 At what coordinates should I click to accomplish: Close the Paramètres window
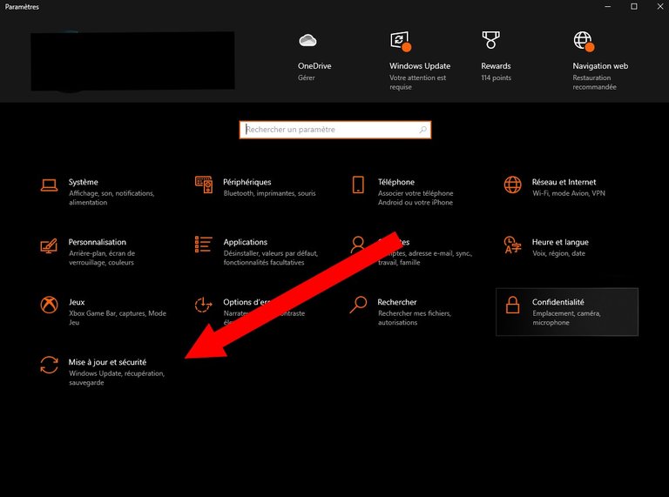[x=660, y=6]
